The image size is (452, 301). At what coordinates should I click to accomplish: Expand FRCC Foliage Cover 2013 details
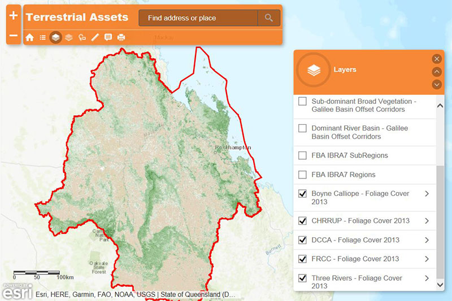(x=427, y=259)
